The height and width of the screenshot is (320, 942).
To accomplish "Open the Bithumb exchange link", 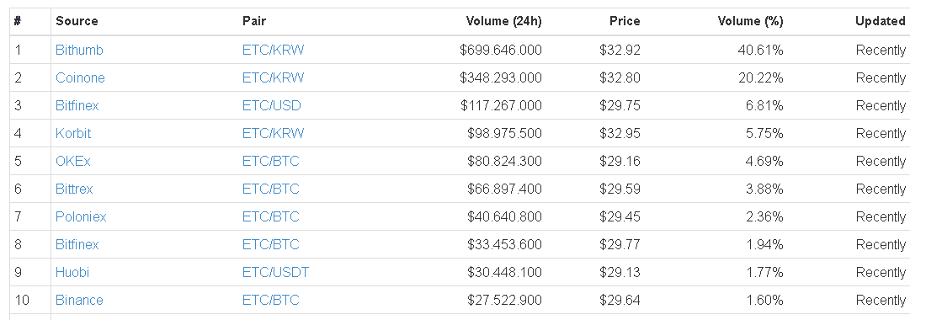I will tap(79, 51).
